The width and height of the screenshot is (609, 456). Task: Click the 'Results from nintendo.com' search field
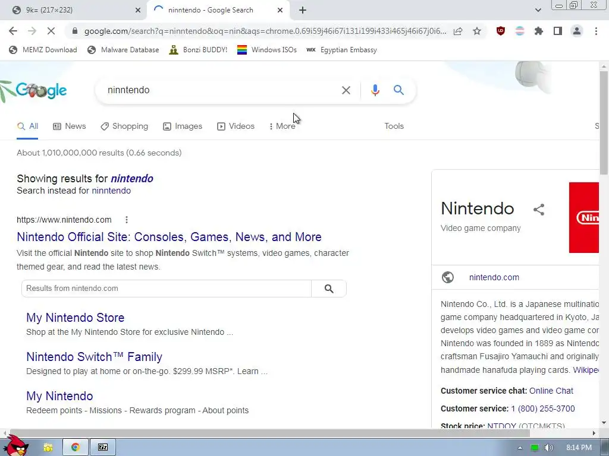167,289
